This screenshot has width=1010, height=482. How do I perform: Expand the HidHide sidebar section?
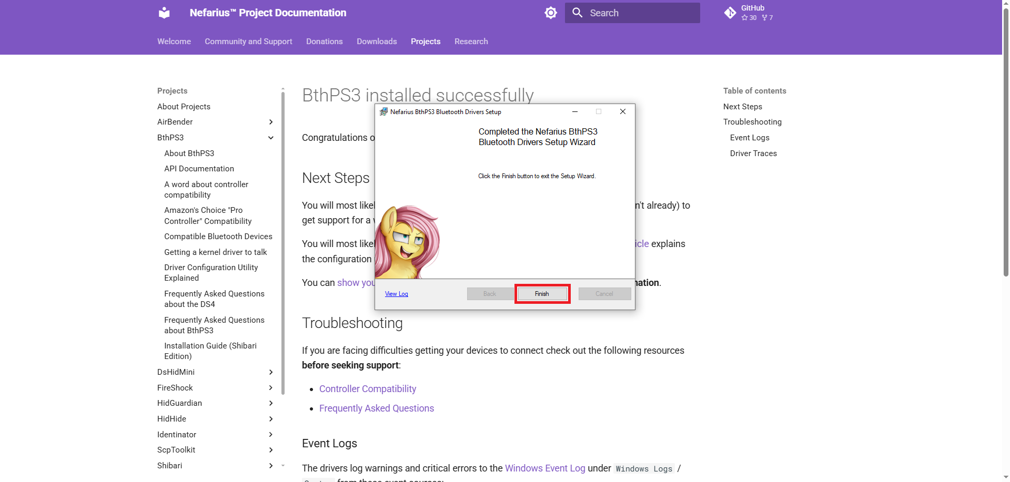pos(271,419)
